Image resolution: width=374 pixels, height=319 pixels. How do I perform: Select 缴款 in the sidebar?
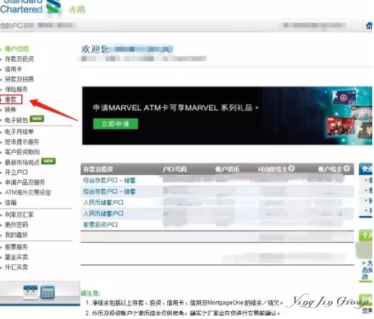point(11,99)
